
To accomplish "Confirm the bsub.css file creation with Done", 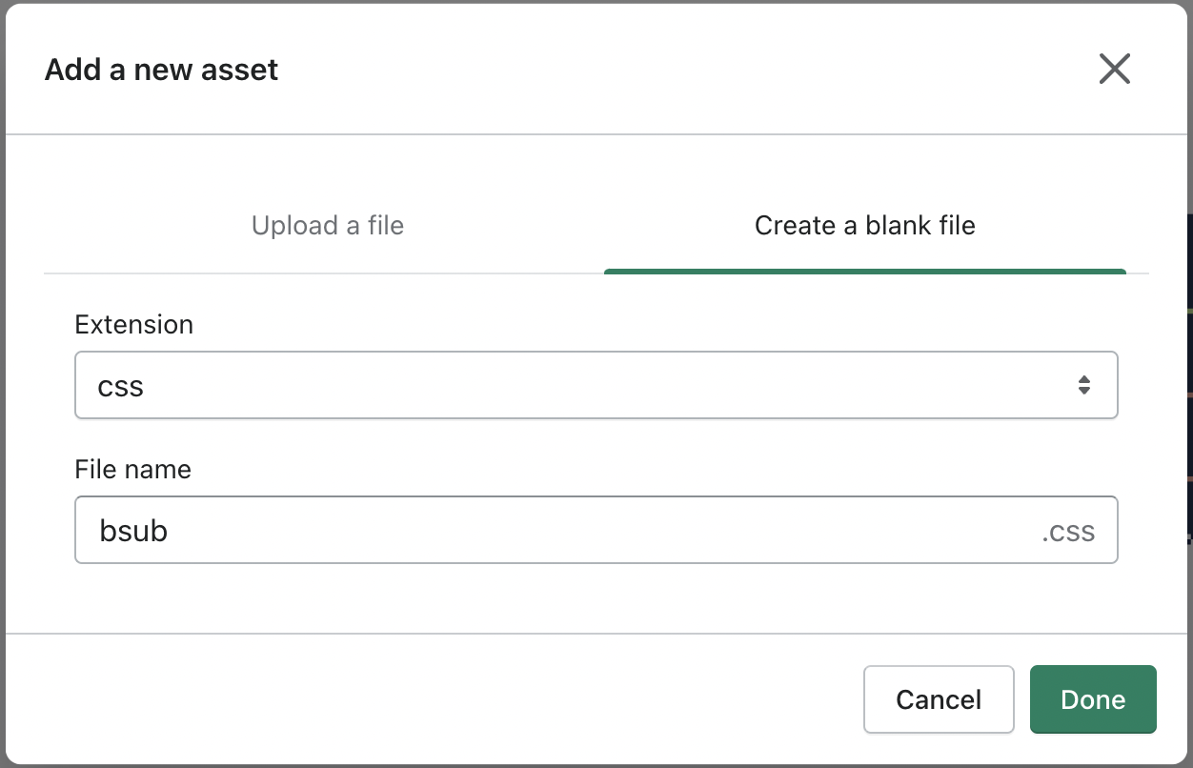I will (x=1093, y=699).
